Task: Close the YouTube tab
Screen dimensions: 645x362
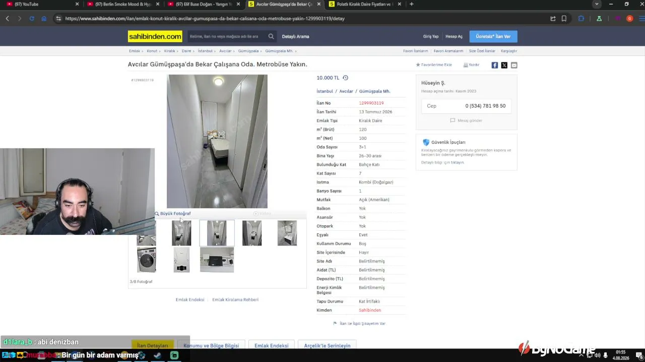Action: coord(77,4)
